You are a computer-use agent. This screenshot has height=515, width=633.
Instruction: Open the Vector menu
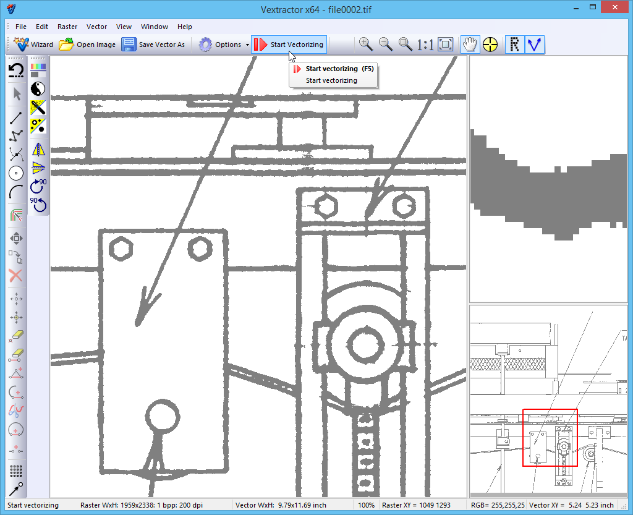point(96,27)
